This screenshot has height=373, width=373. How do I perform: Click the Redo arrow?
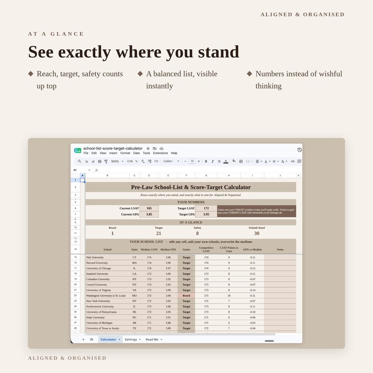(x=93, y=161)
